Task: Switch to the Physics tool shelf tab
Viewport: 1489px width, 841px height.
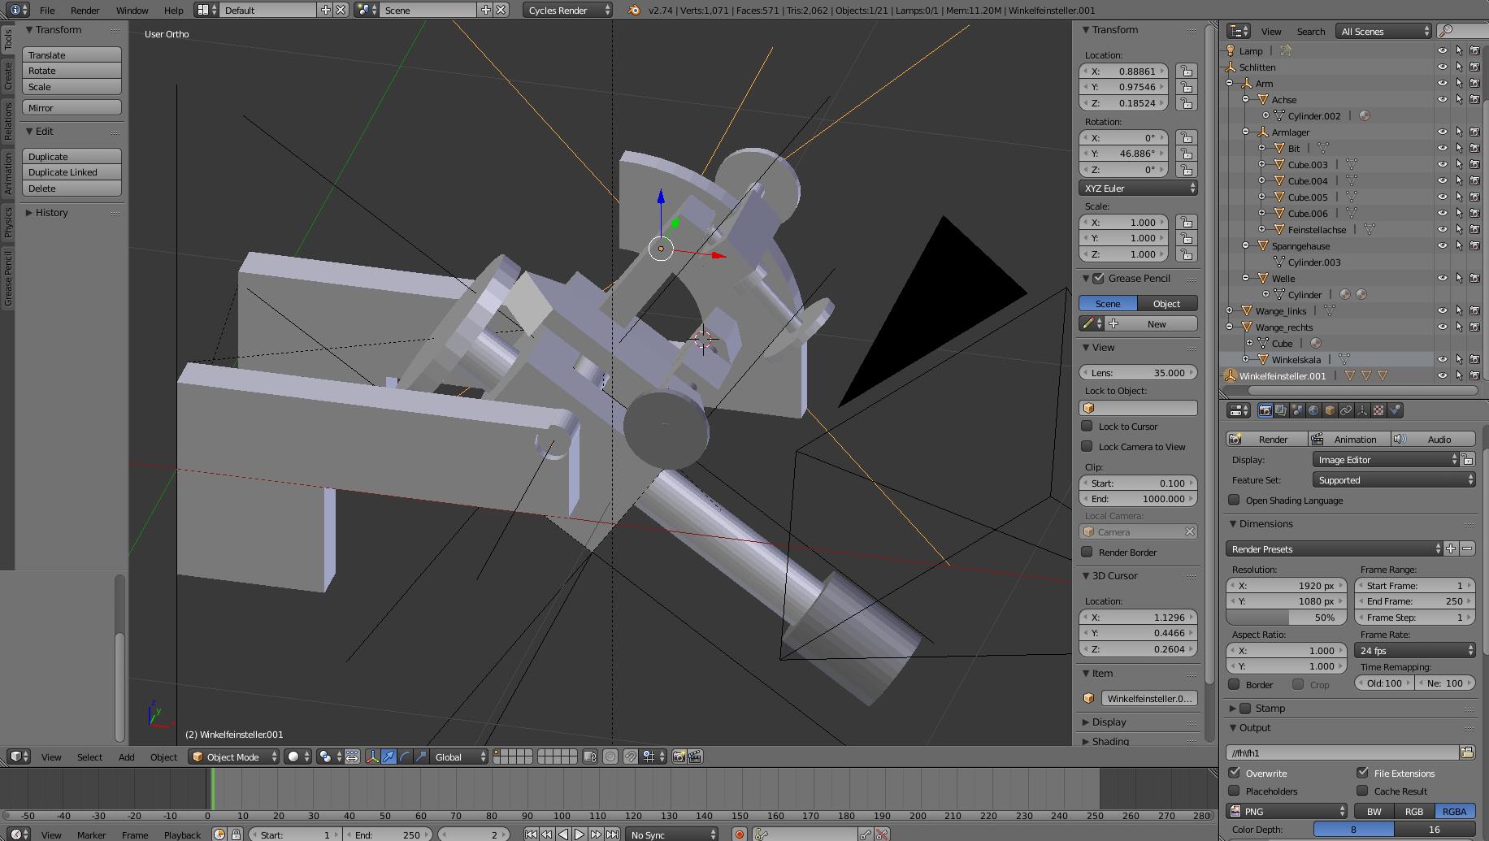Action: coord(8,221)
